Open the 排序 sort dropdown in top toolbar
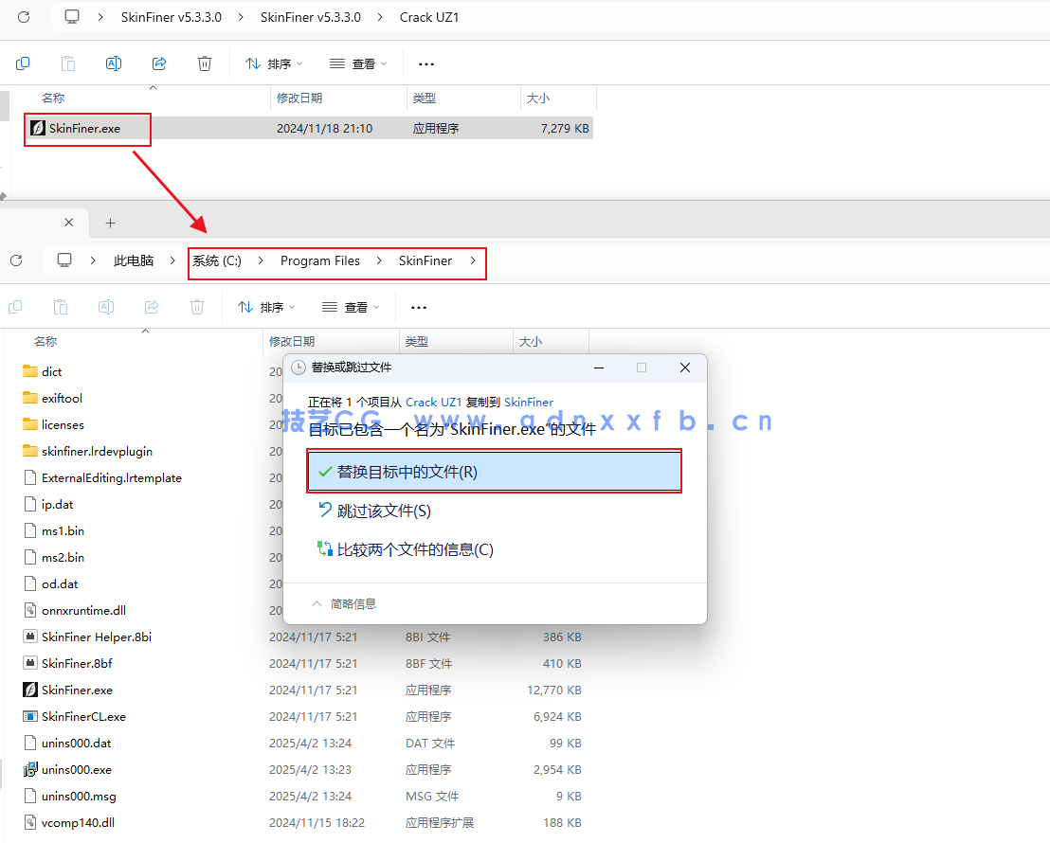Image resolution: width=1050 pixels, height=843 pixels. [x=274, y=63]
